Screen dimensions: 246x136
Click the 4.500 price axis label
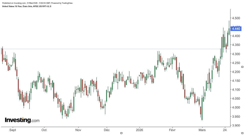[236, 18]
